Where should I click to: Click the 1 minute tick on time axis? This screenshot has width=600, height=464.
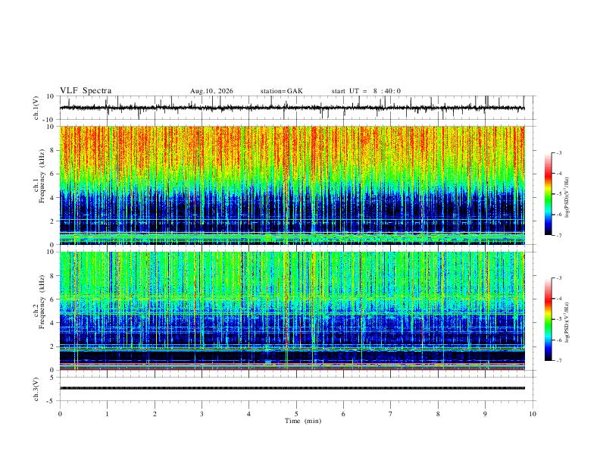pos(107,414)
